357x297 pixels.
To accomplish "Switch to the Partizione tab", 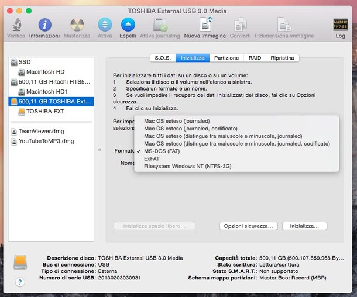I will click(x=226, y=58).
